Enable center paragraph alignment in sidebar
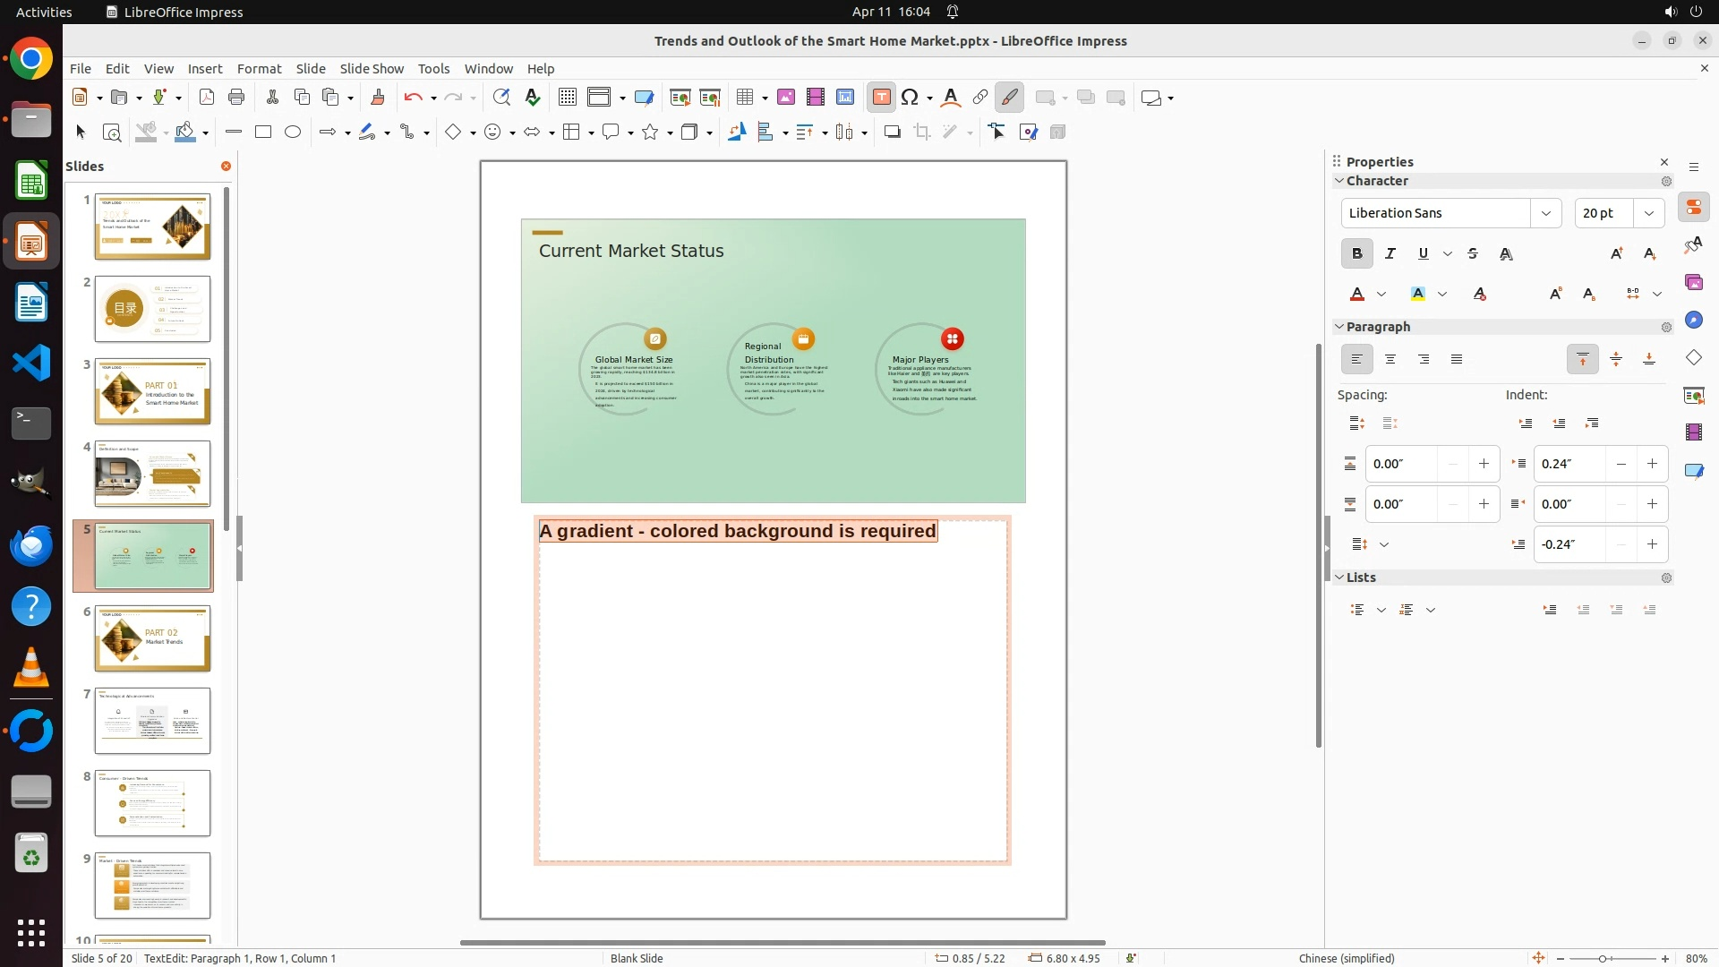The height and width of the screenshot is (967, 1719). [1390, 360]
